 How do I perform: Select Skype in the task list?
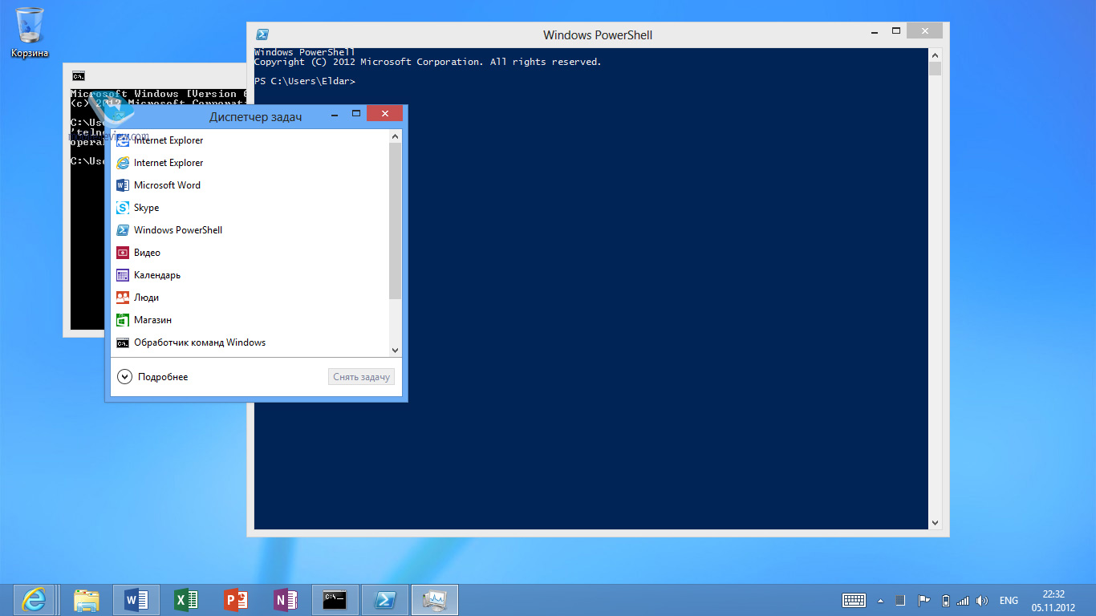[146, 208]
